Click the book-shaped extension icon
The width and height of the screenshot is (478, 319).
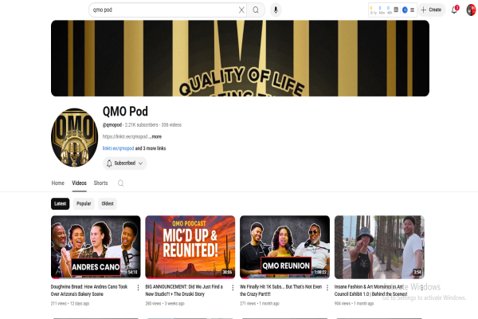(396, 10)
